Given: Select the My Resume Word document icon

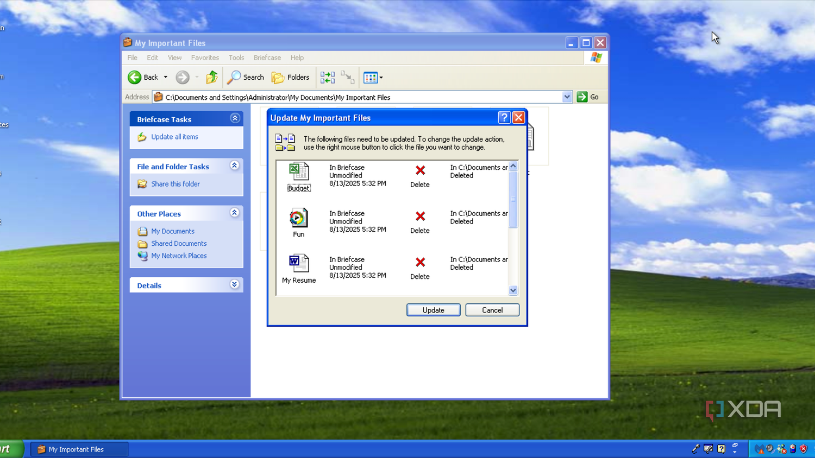Looking at the screenshot, I should coord(298,263).
